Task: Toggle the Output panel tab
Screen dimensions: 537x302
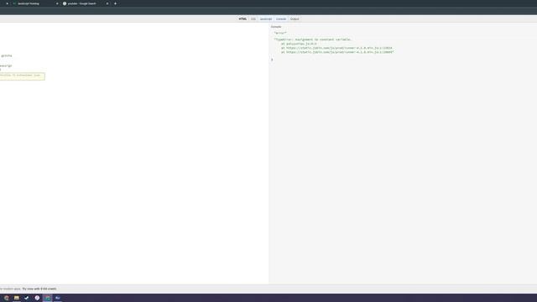Action: coord(295,18)
